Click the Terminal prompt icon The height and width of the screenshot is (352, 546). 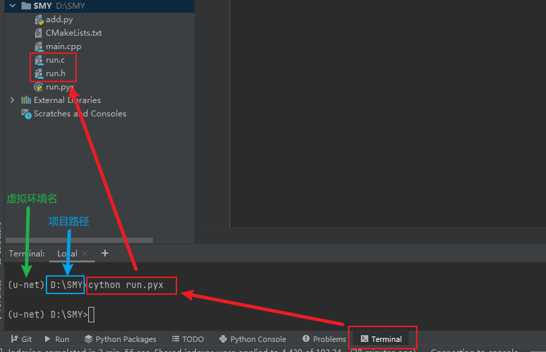pyautogui.click(x=364, y=339)
